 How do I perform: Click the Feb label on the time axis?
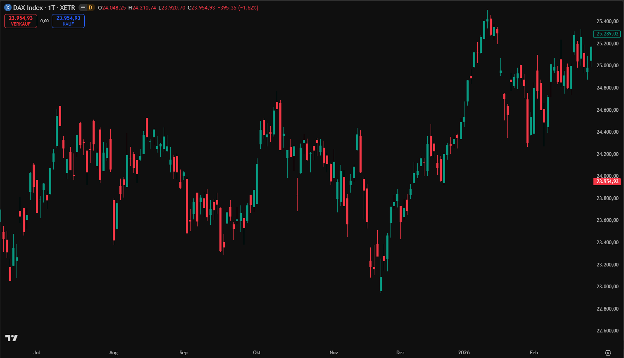(x=534, y=353)
